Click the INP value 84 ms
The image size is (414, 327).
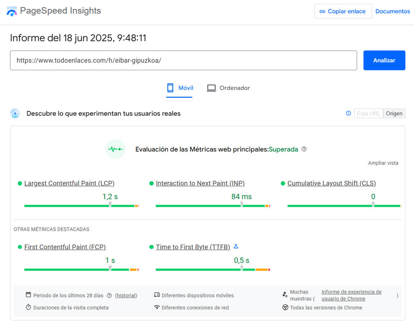click(x=242, y=197)
